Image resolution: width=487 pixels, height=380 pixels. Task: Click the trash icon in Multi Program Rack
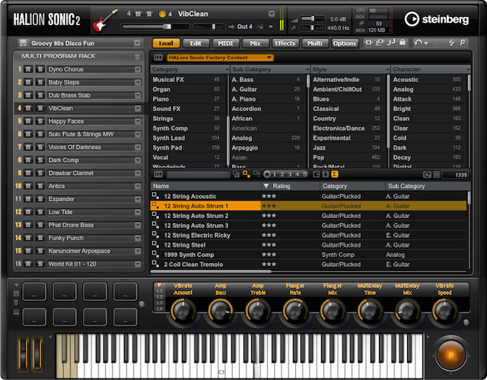[x=137, y=56]
